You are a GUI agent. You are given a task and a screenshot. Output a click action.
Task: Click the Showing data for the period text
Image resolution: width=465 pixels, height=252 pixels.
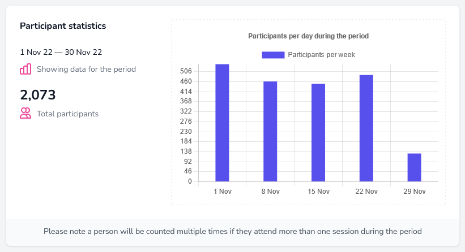click(x=86, y=69)
